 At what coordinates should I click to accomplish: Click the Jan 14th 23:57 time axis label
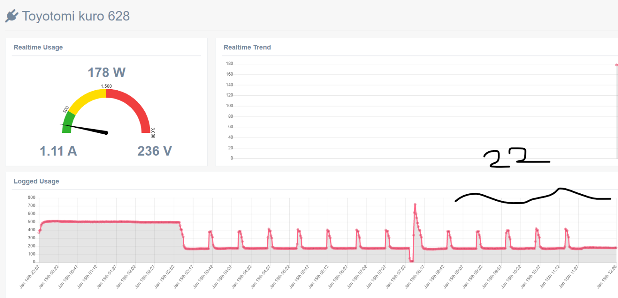(29, 277)
